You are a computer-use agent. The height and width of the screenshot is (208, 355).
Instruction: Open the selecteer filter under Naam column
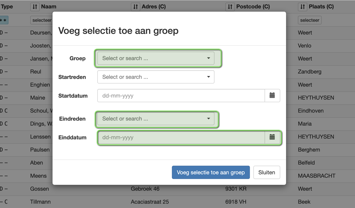[42, 20]
